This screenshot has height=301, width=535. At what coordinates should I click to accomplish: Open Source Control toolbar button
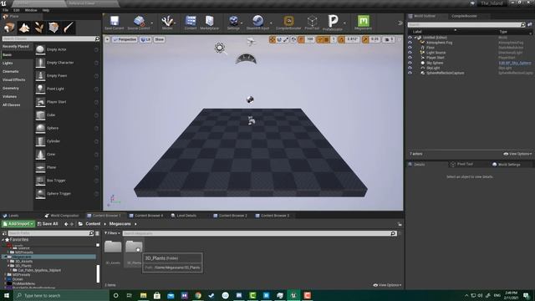[139, 23]
